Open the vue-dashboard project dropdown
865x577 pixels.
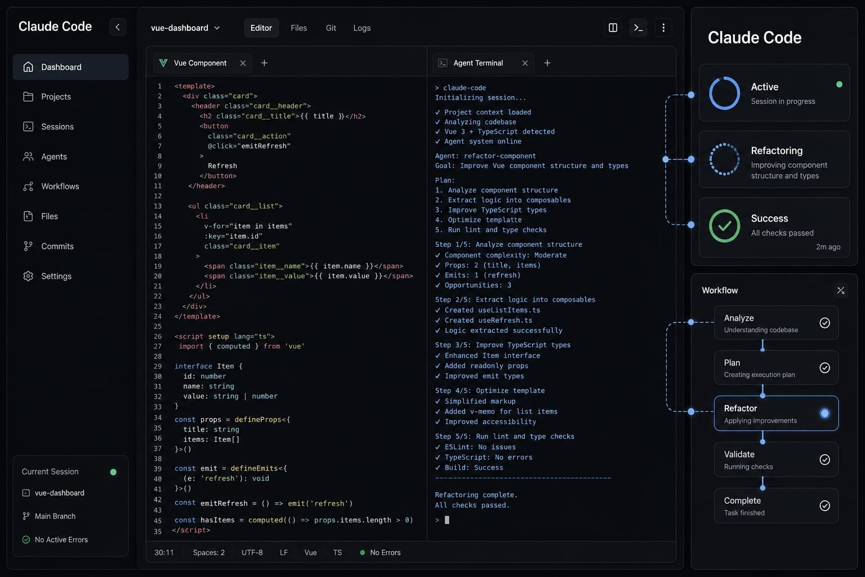185,28
